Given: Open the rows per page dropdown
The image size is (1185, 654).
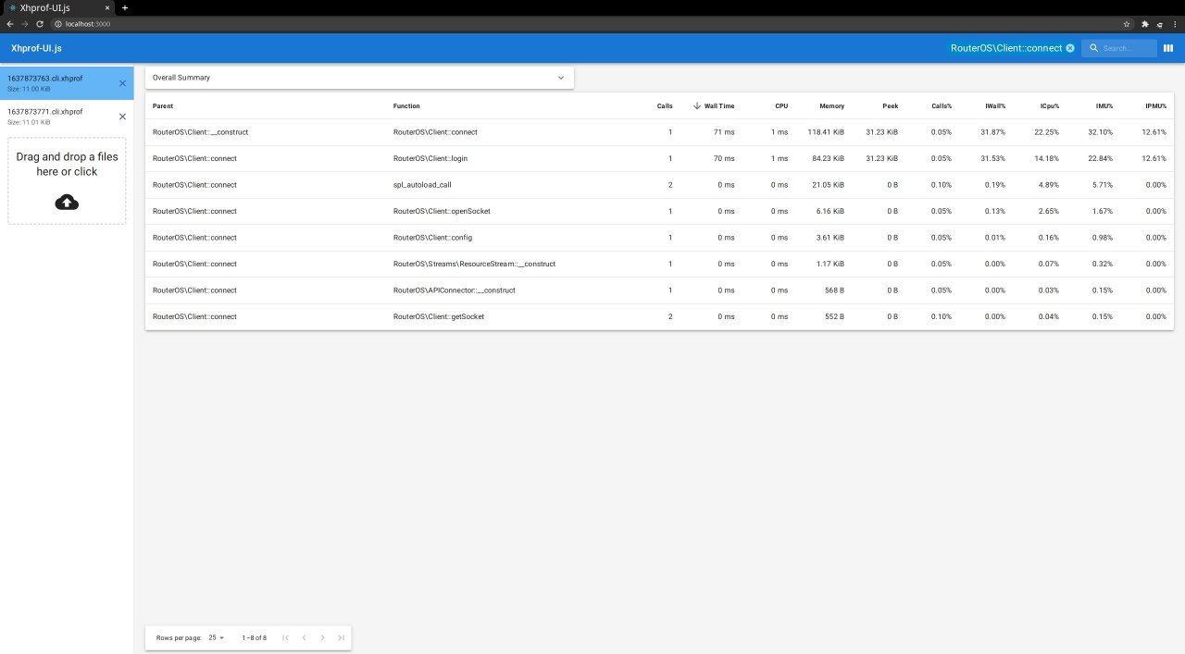Looking at the screenshot, I should point(217,637).
